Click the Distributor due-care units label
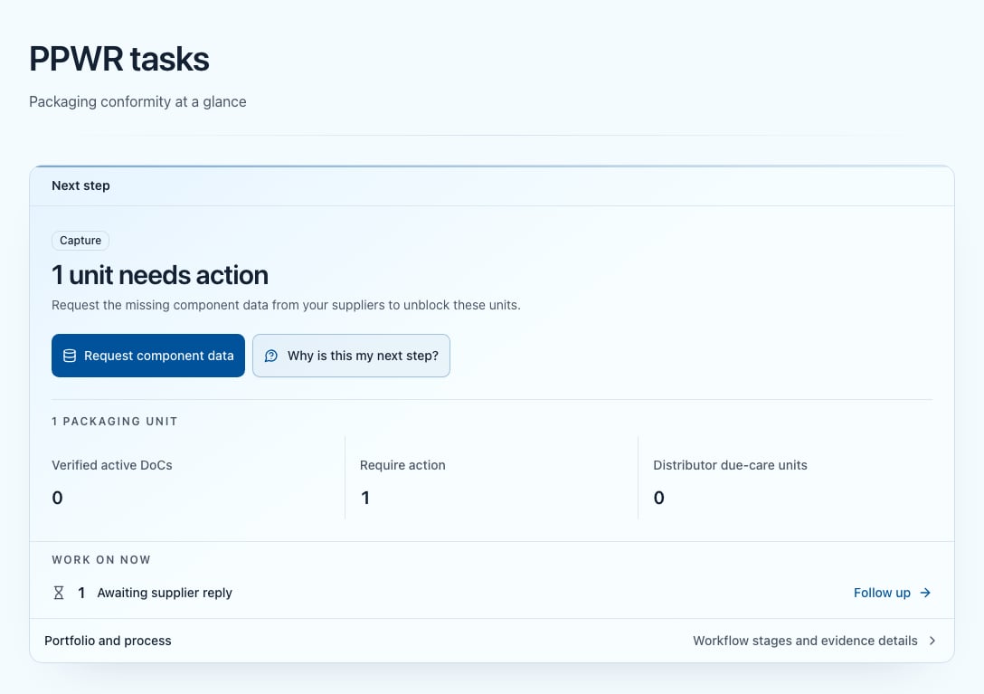The height and width of the screenshot is (694, 984). (x=730, y=465)
